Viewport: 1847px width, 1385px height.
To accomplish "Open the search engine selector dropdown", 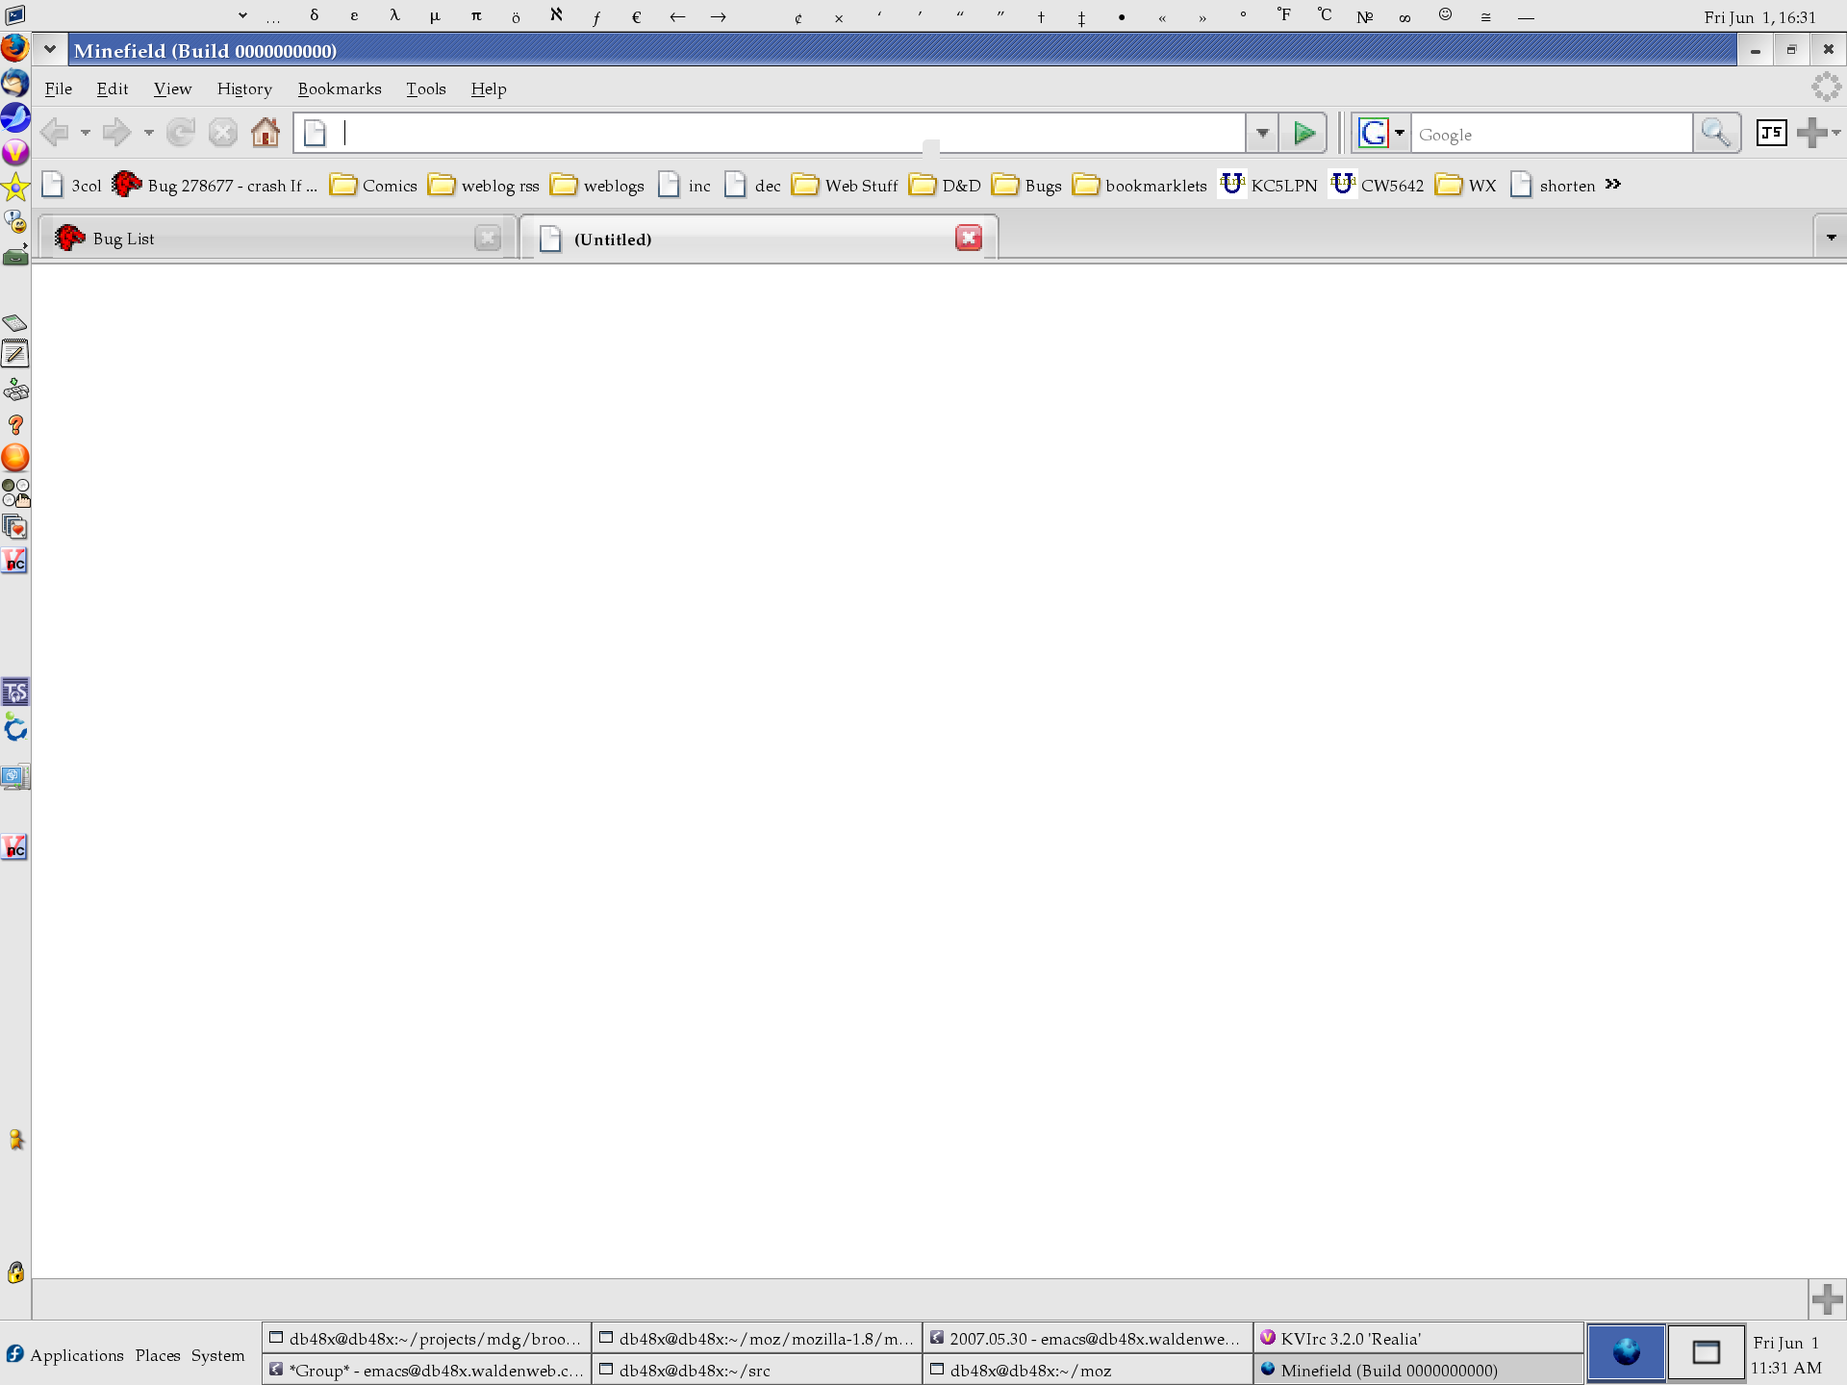I will 1400,133.
